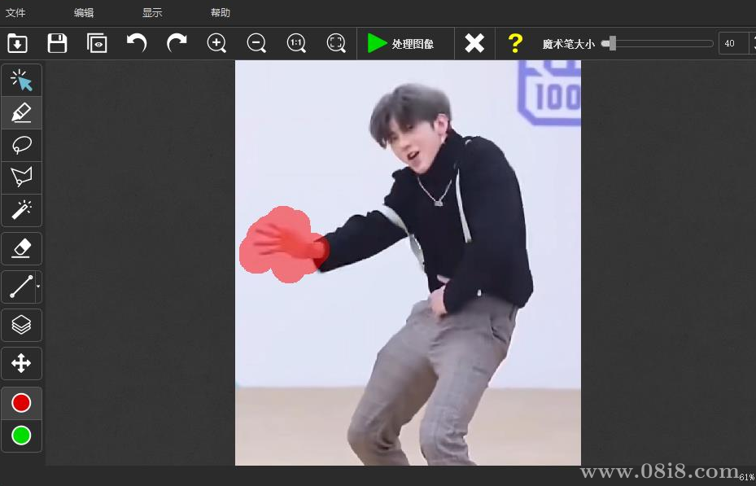Open the help question mark button
The image size is (756, 486).
(x=514, y=42)
